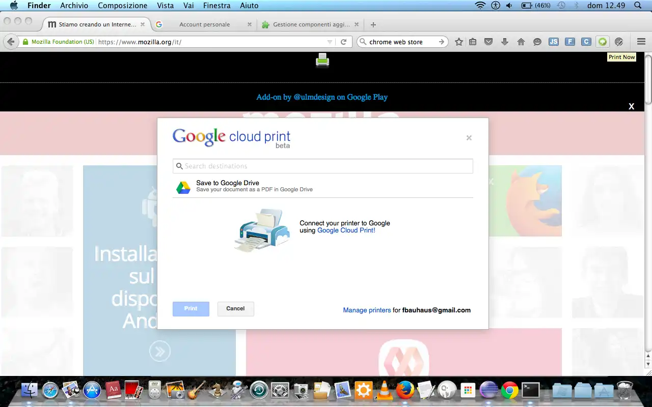652x407 pixels.
Task: Click the green printer icon in the black banner
Action: pos(322,60)
